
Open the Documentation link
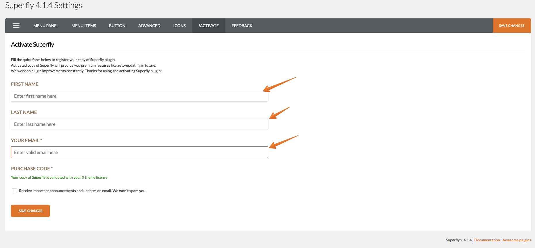487,240
